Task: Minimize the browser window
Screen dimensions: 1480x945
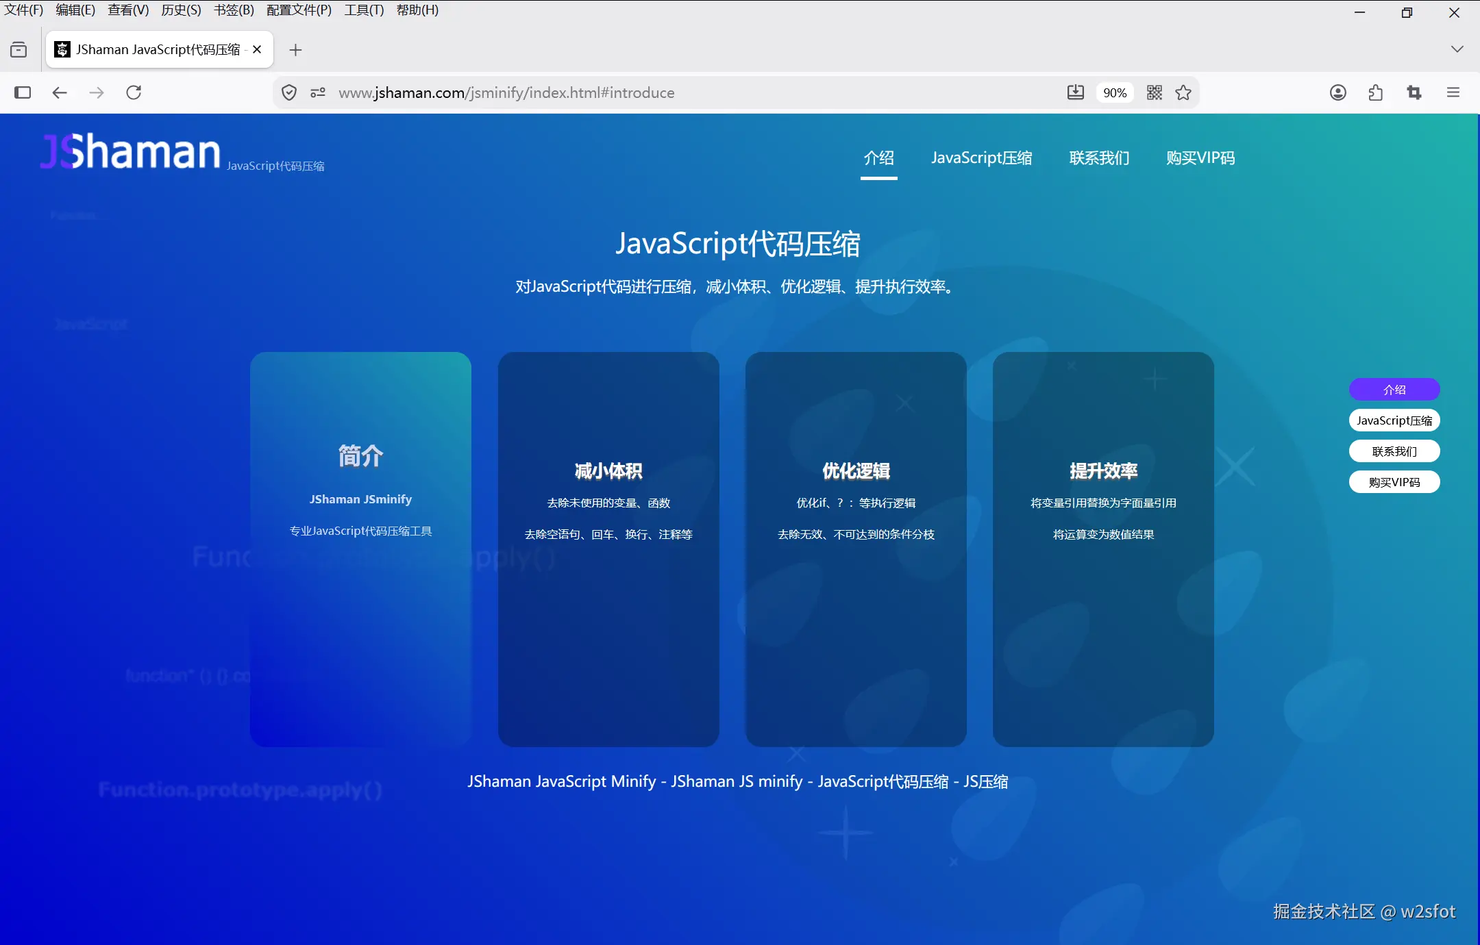Action: 1360,12
